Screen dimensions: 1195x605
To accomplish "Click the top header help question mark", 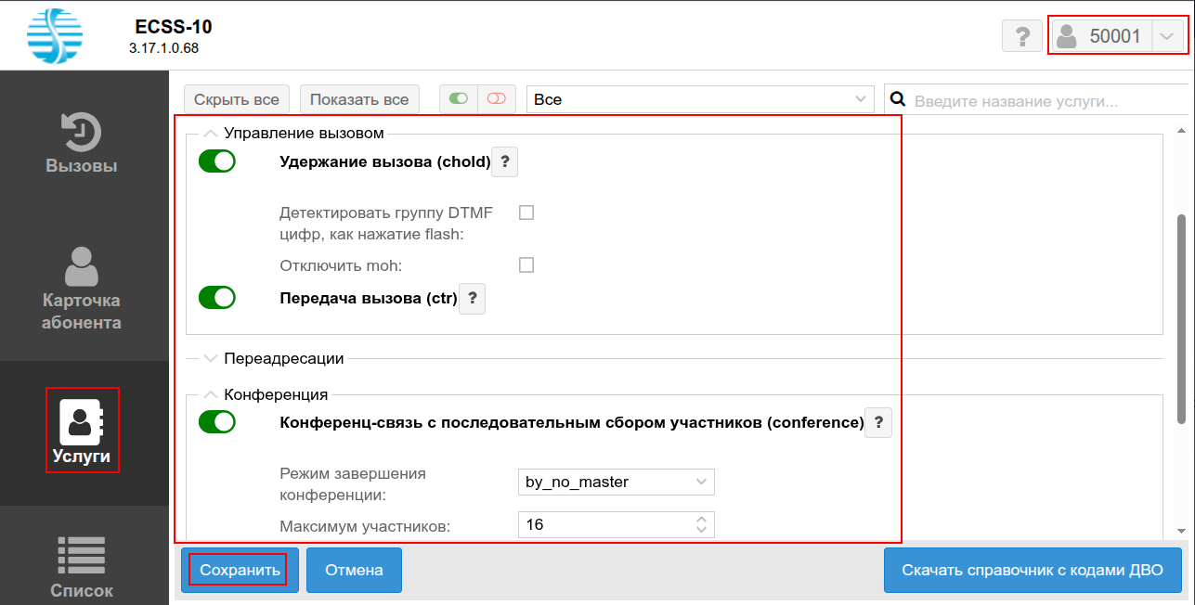I will (x=1022, y=36).
